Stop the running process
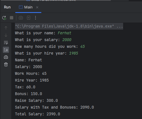The image size is (142, 119). pyautogui.click(x=12, y=18)
